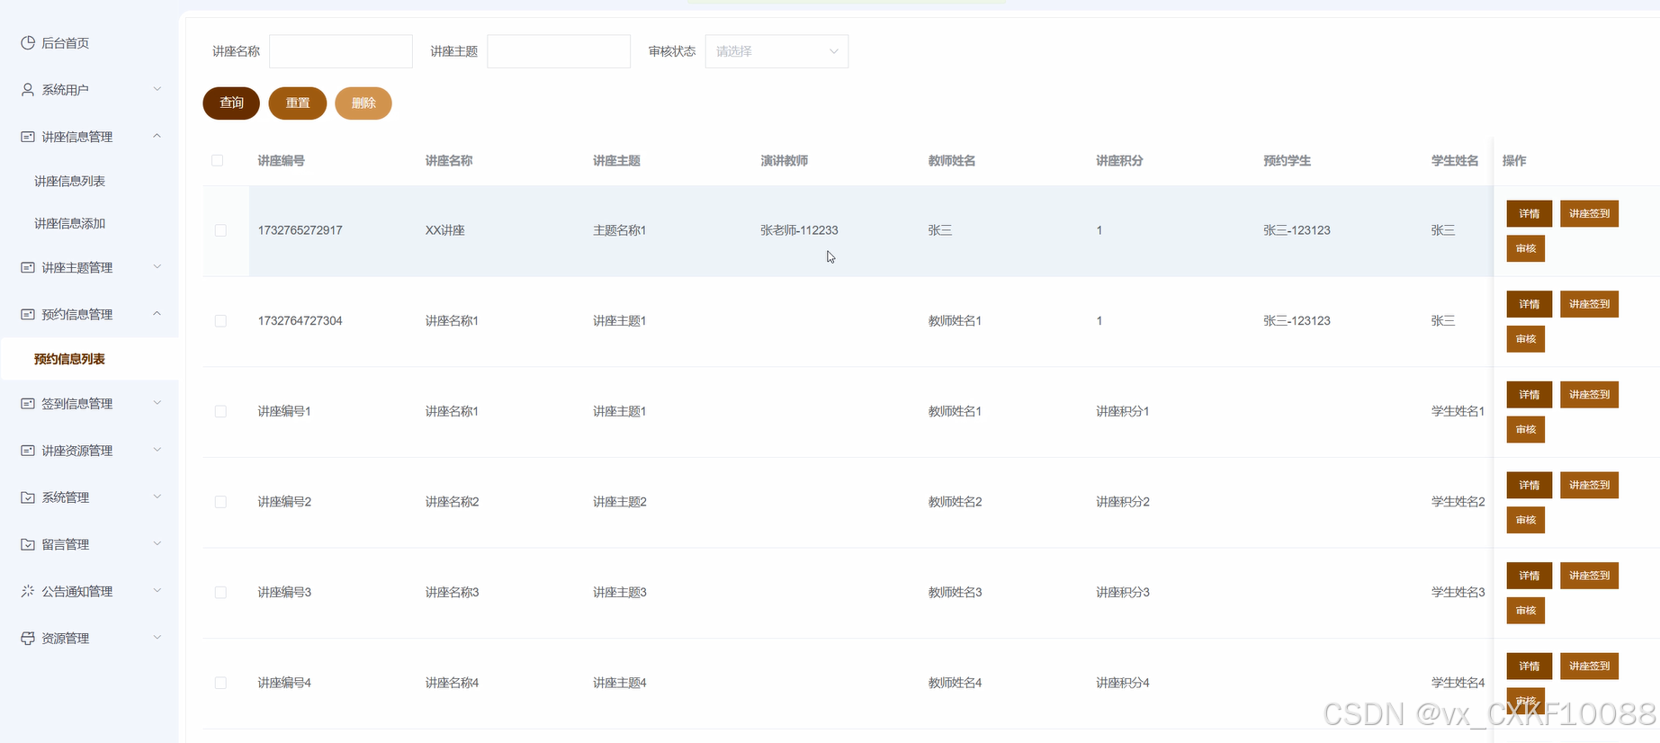Click 审核 for row 讲座编号3
Viewport: 1660px width, 743px height.
click(x=1526, y=611)
